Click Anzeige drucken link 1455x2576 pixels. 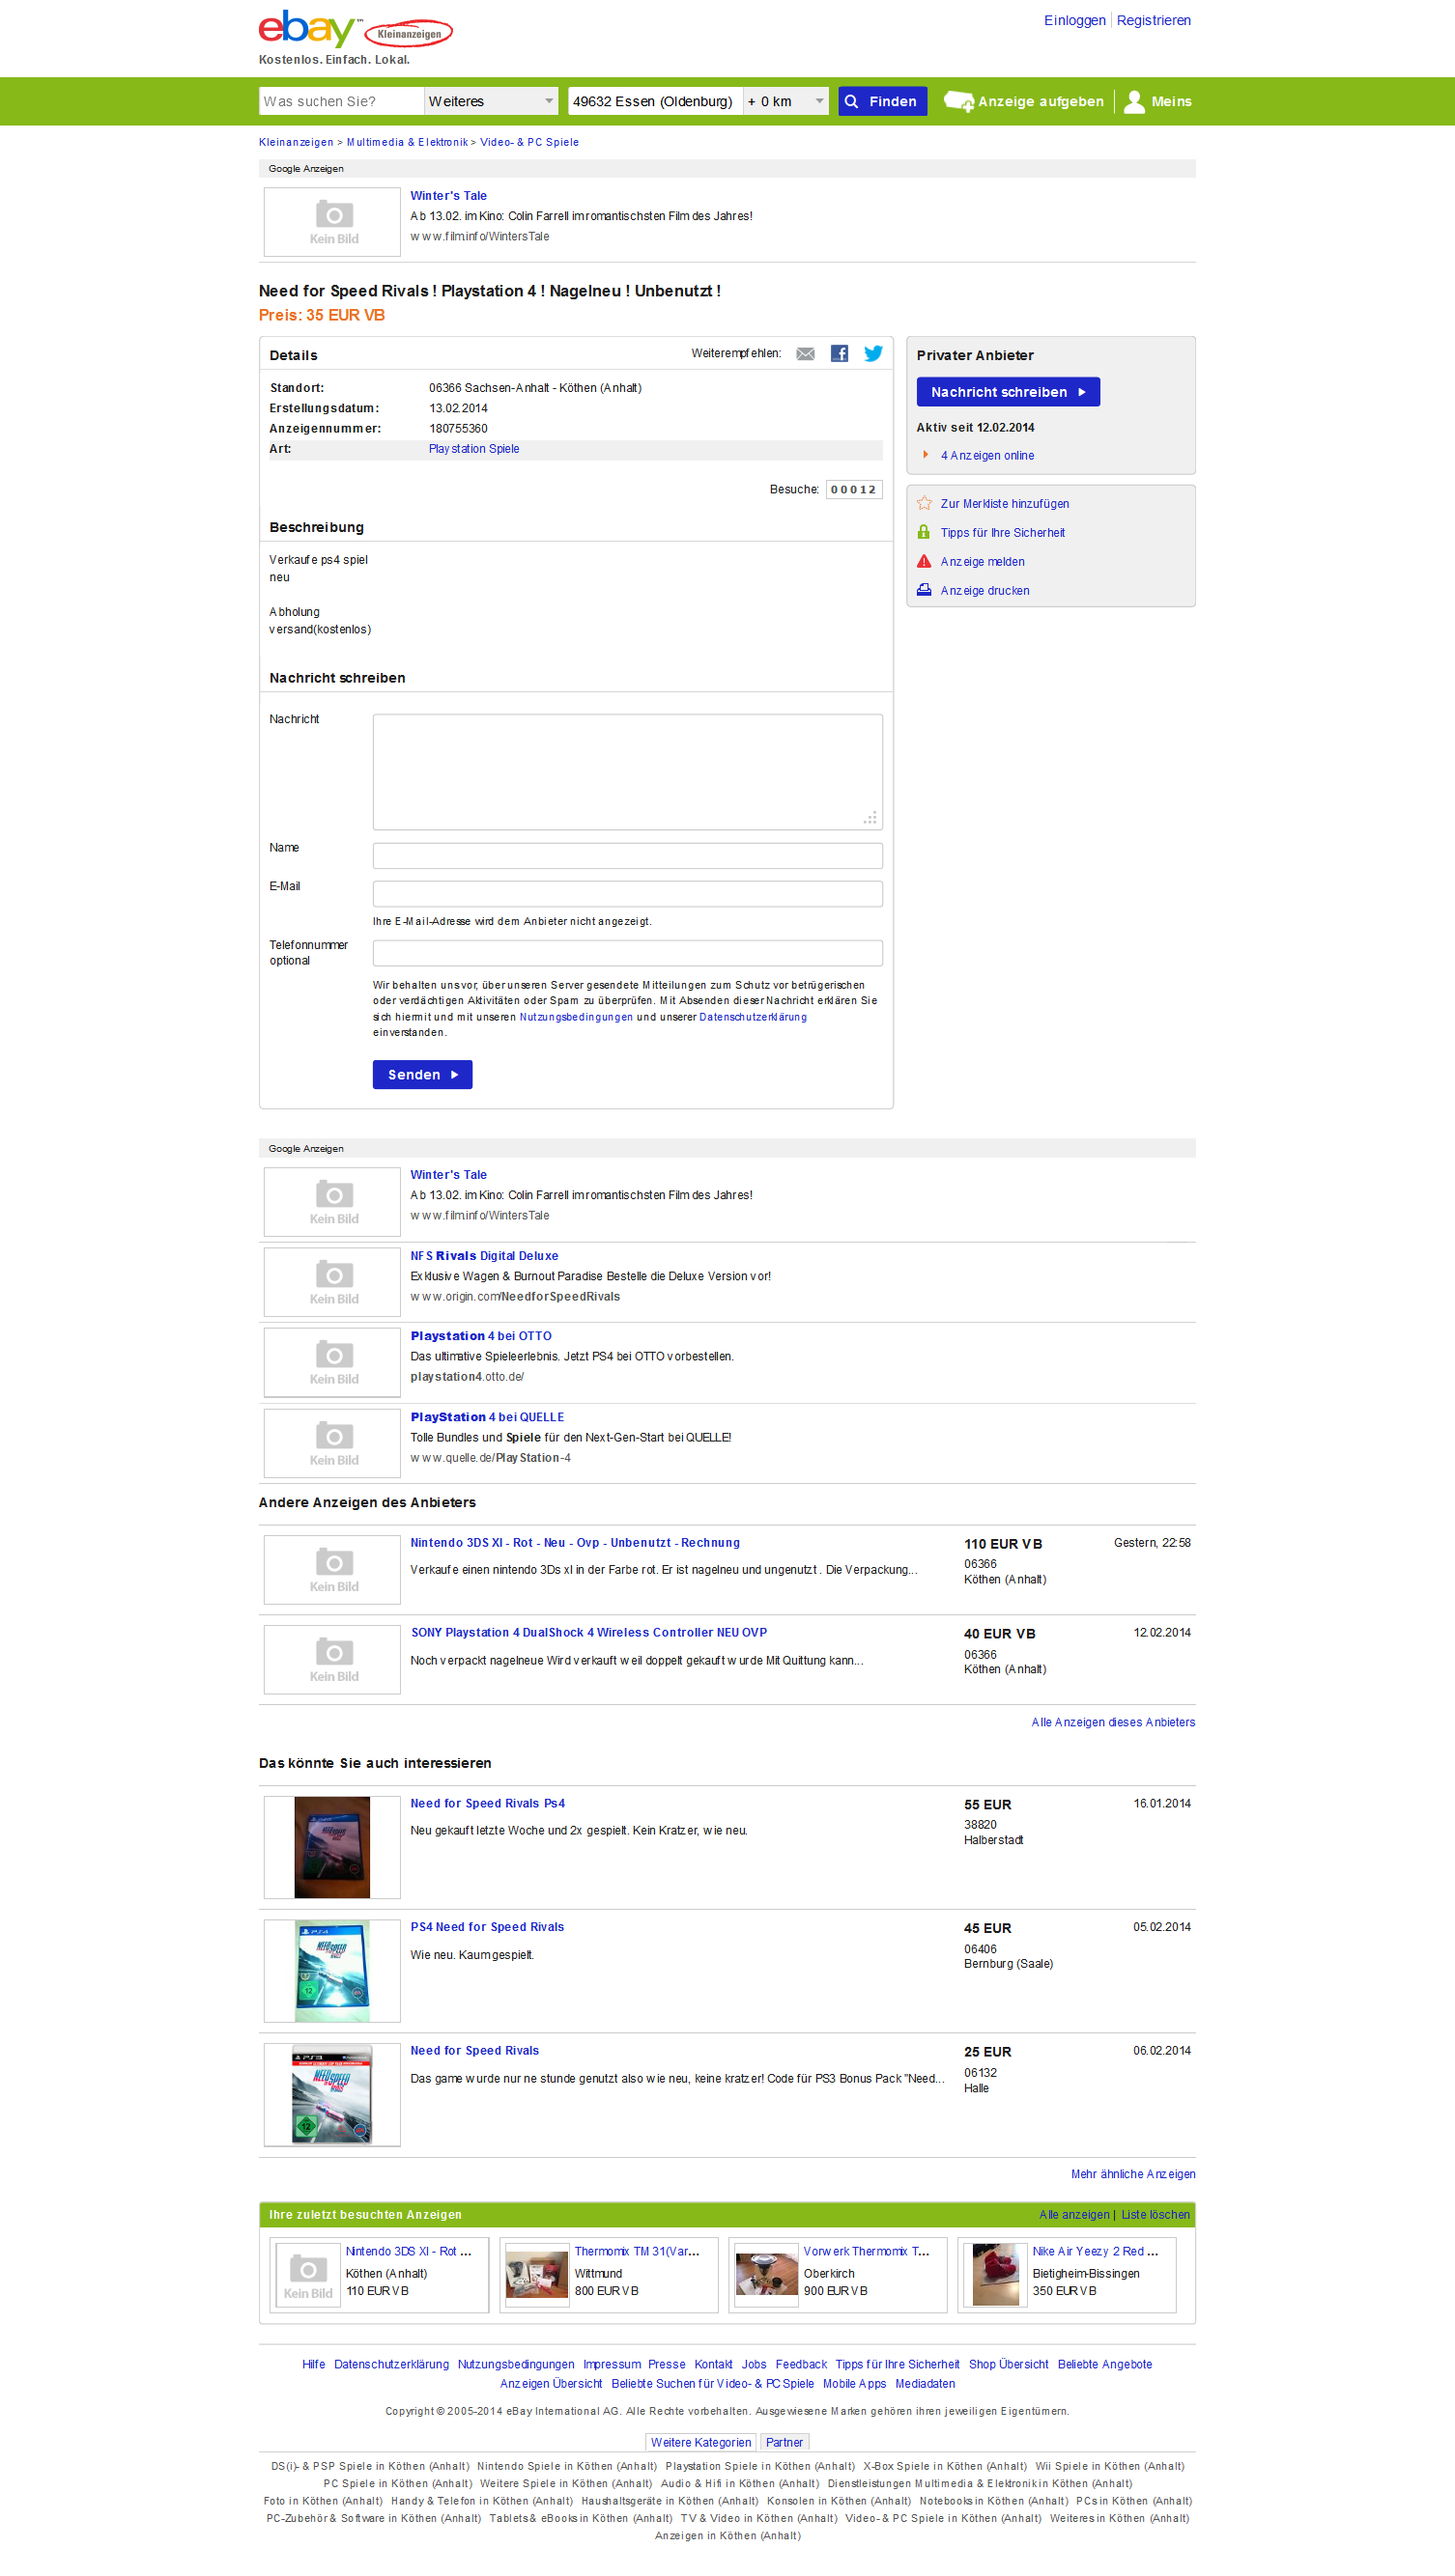[x=984, y=592]
